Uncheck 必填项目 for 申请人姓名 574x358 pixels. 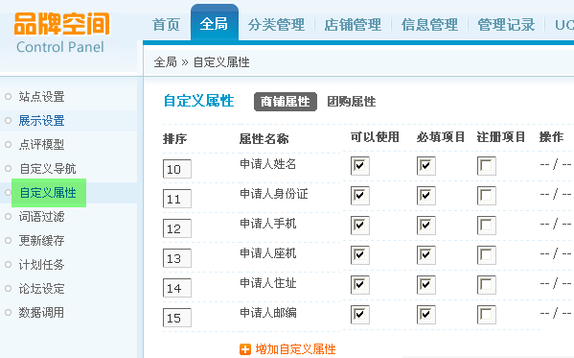426,166
